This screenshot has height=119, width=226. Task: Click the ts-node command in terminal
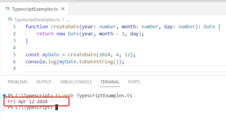64,95
